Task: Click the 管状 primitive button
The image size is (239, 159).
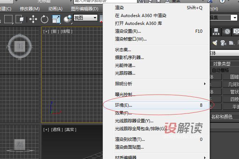Action: pos(231,92)
